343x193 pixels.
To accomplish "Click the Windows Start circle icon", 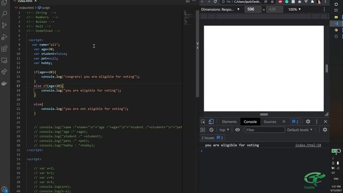I will [336, 4].
